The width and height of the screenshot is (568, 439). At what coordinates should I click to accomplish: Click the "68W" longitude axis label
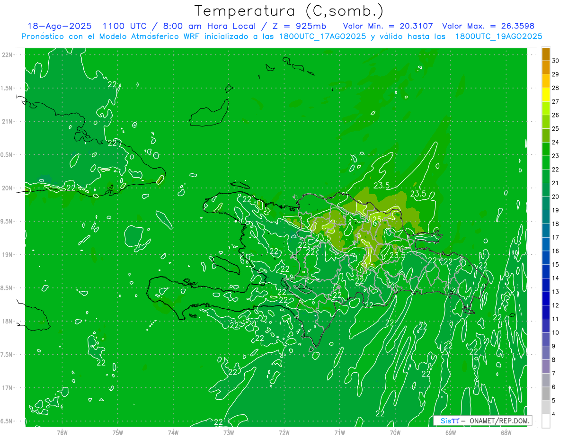tap(506, 432)
